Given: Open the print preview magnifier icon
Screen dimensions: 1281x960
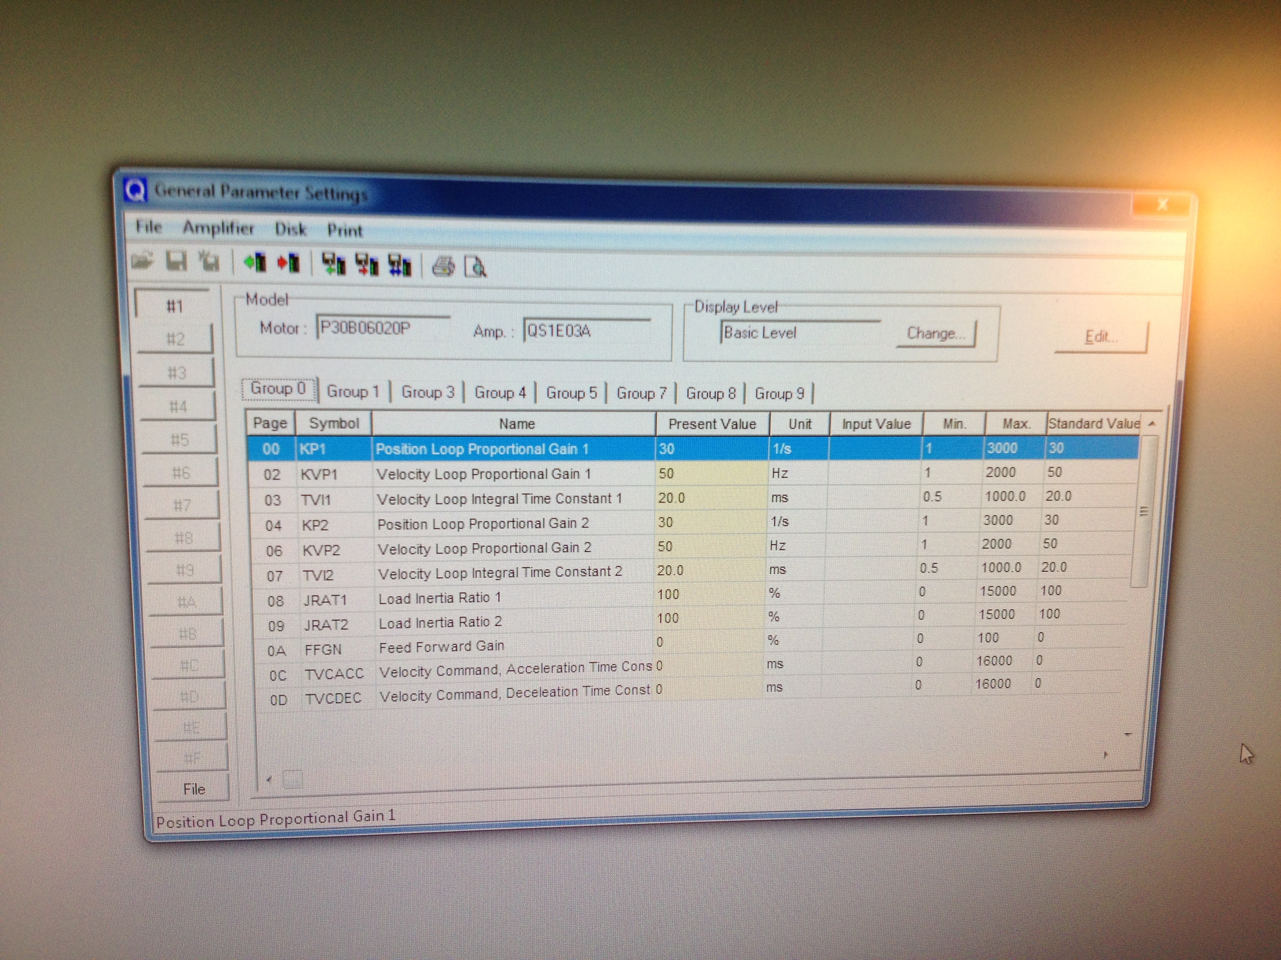Looking at the screenshot, I should pos(475,267).
